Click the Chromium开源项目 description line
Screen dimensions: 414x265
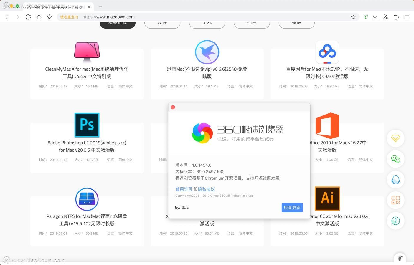click(227, 178)
